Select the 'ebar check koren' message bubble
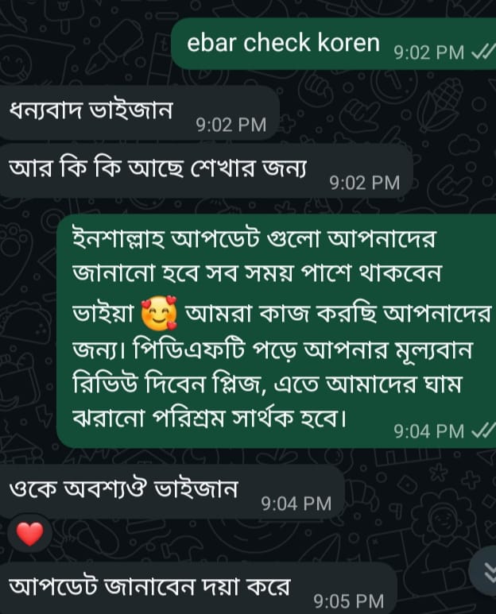The height and width of the screenshot is (614, 496). coord(334,44)
